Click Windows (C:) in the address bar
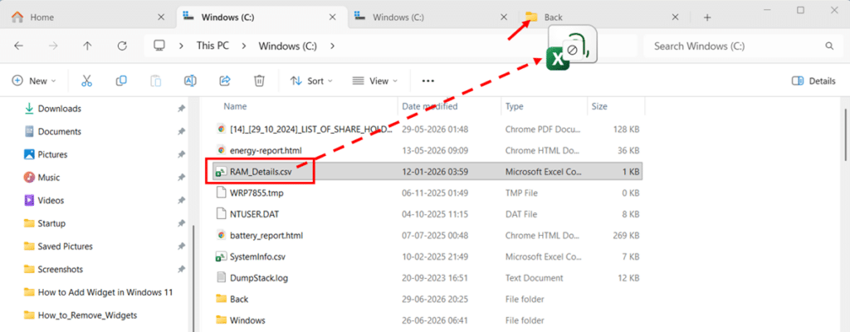Viewport: 850px width, 332px height. [288, 46]
